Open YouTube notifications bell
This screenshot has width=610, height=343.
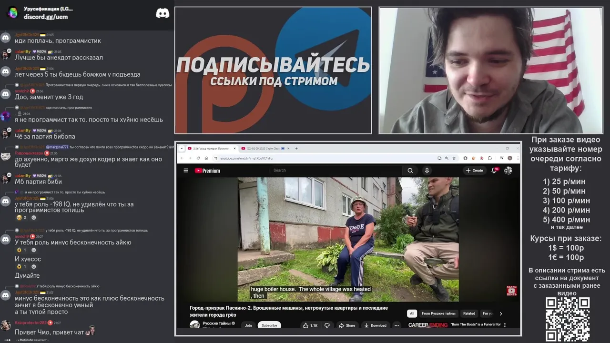494,171
